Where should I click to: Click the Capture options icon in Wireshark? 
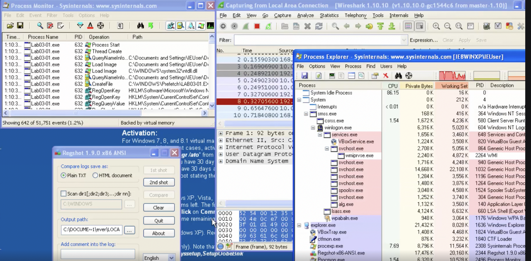[x=234, y=26]
